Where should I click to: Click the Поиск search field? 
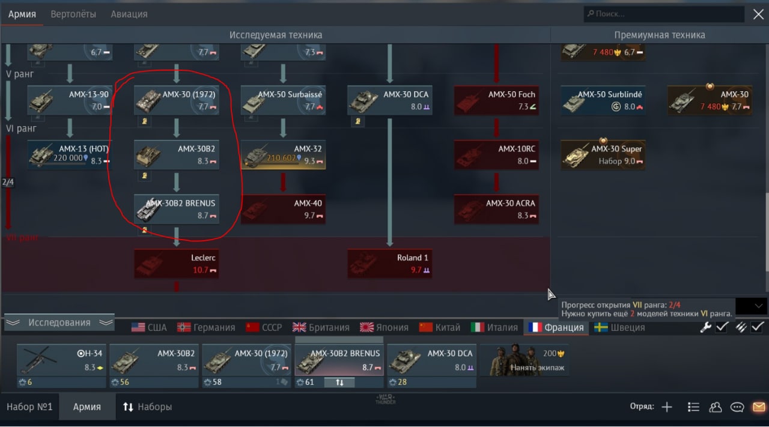click(664, 14)
